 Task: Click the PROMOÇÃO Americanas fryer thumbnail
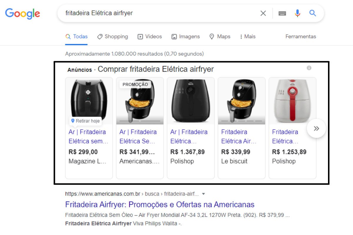(x=140, y=101)
